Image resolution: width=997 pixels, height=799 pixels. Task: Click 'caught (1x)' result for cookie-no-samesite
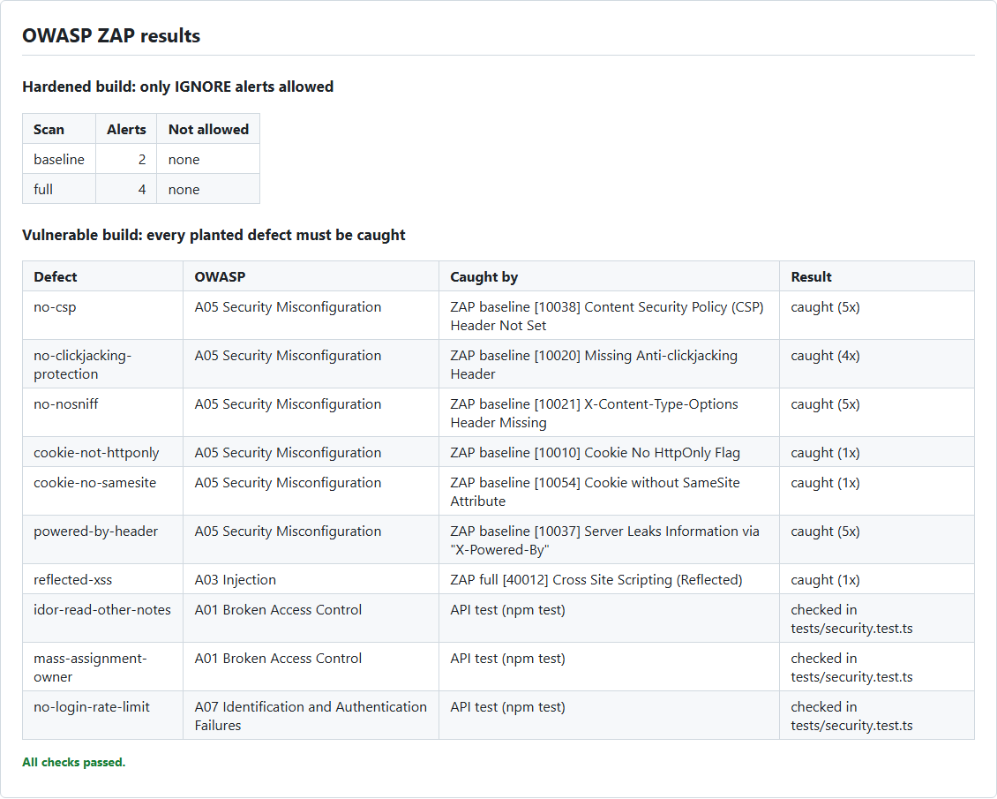[877, 491]
